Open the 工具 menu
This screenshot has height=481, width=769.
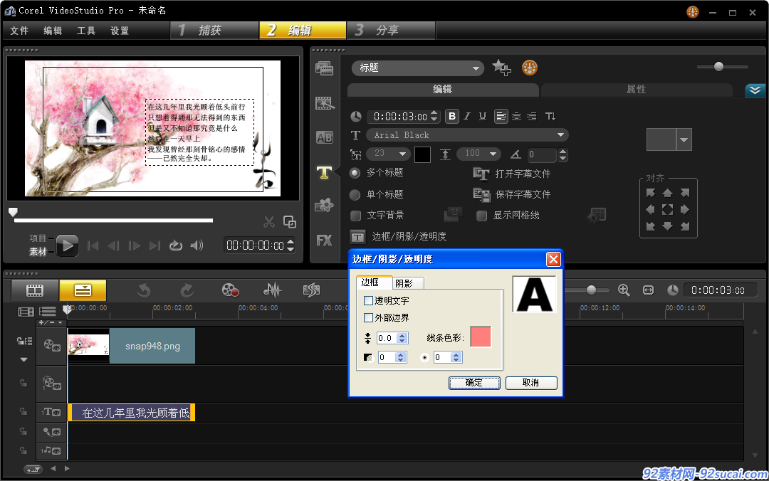(x=86, y=31)
